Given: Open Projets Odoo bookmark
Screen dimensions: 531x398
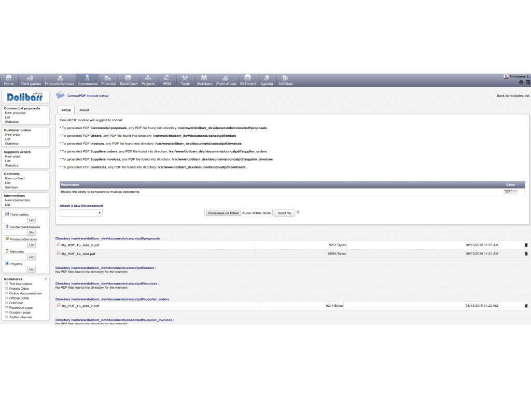Looking at the screenshot, I should click(x=19, y=289).
